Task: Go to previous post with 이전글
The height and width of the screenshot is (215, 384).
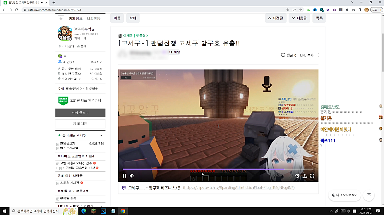Action: (x=276, y=18)
